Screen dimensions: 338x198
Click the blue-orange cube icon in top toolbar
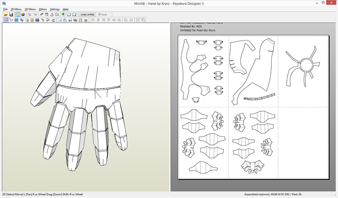[35, 15]
